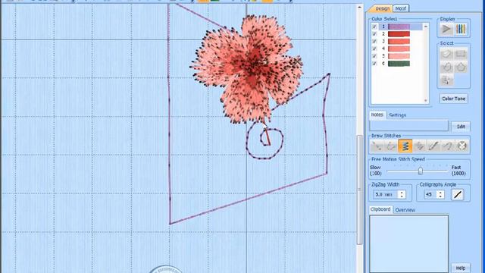The image size is (485, 273).
Task: Click in the Notes text field
Action: [x=408, y=127]
